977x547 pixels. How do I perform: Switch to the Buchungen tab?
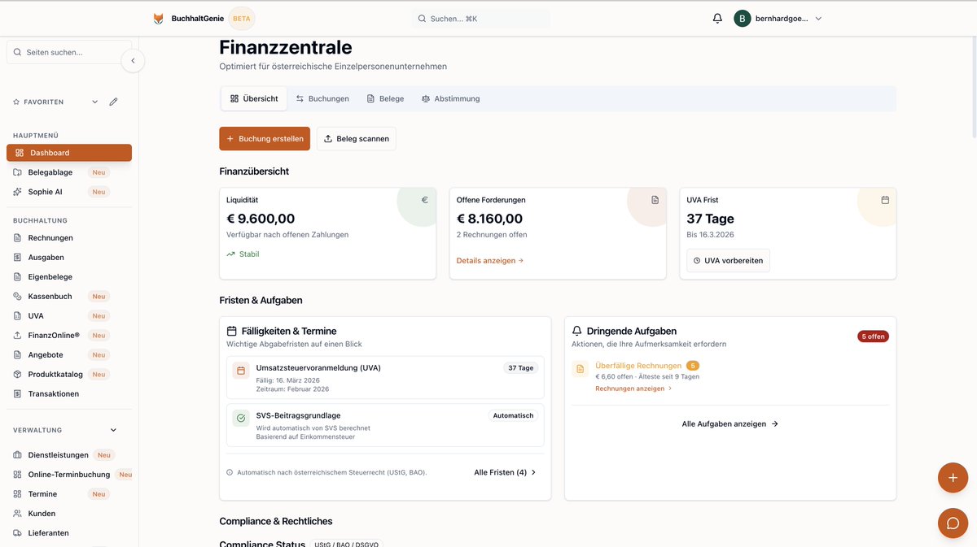(322, 98)
